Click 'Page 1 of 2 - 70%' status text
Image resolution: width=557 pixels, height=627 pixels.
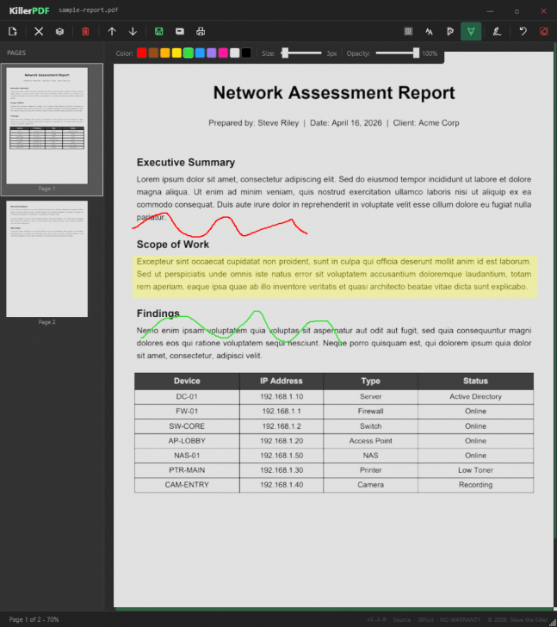(x=34, y=619)
